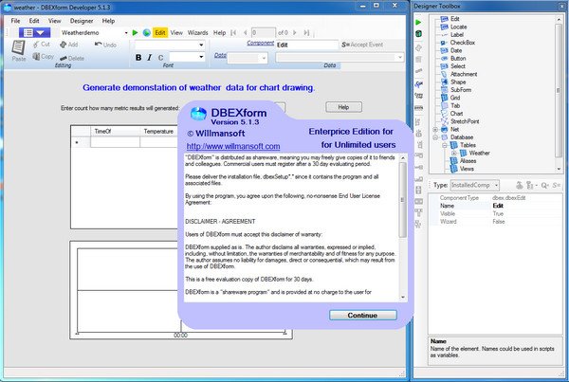
Task: Open the View menu in menu bar
Action: pos(54,21)
